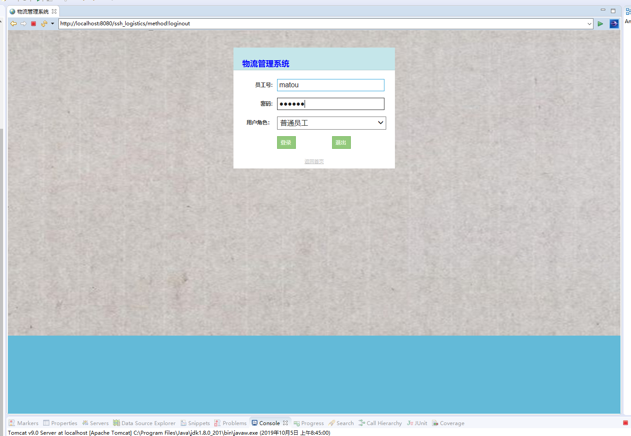Close the Console view tab
The width and height of the screenshot is (631, 436).
285,423
